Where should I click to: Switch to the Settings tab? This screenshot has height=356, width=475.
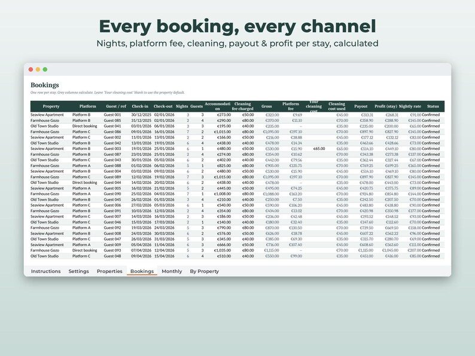(78, 271)
